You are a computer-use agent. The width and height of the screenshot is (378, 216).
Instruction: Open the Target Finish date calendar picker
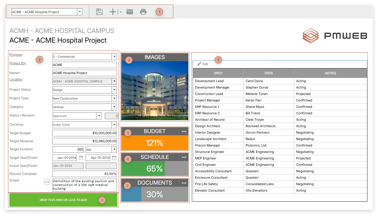tap(114, 158)
